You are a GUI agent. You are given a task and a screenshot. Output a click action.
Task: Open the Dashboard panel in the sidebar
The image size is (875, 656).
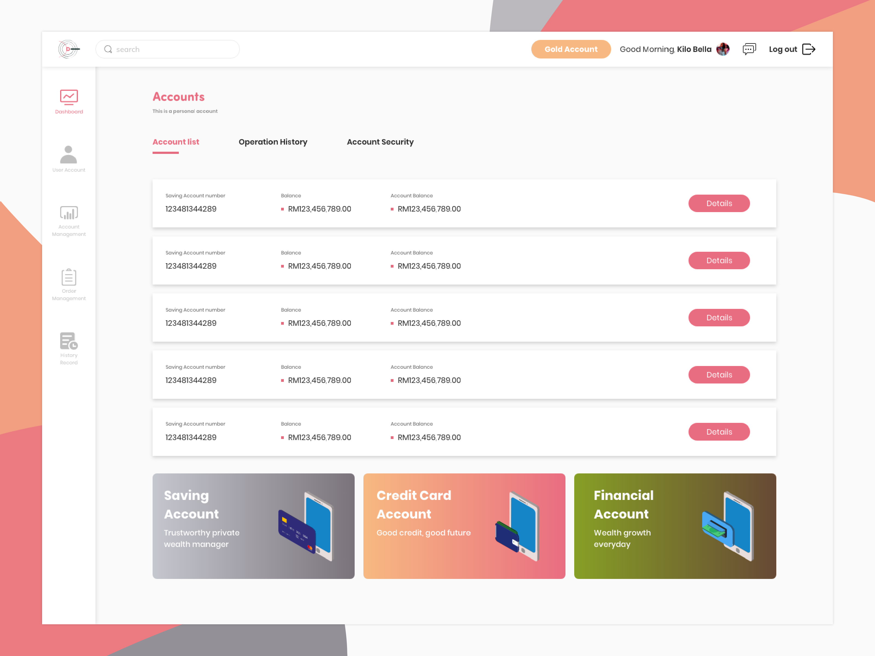click(x=69, y=102)
